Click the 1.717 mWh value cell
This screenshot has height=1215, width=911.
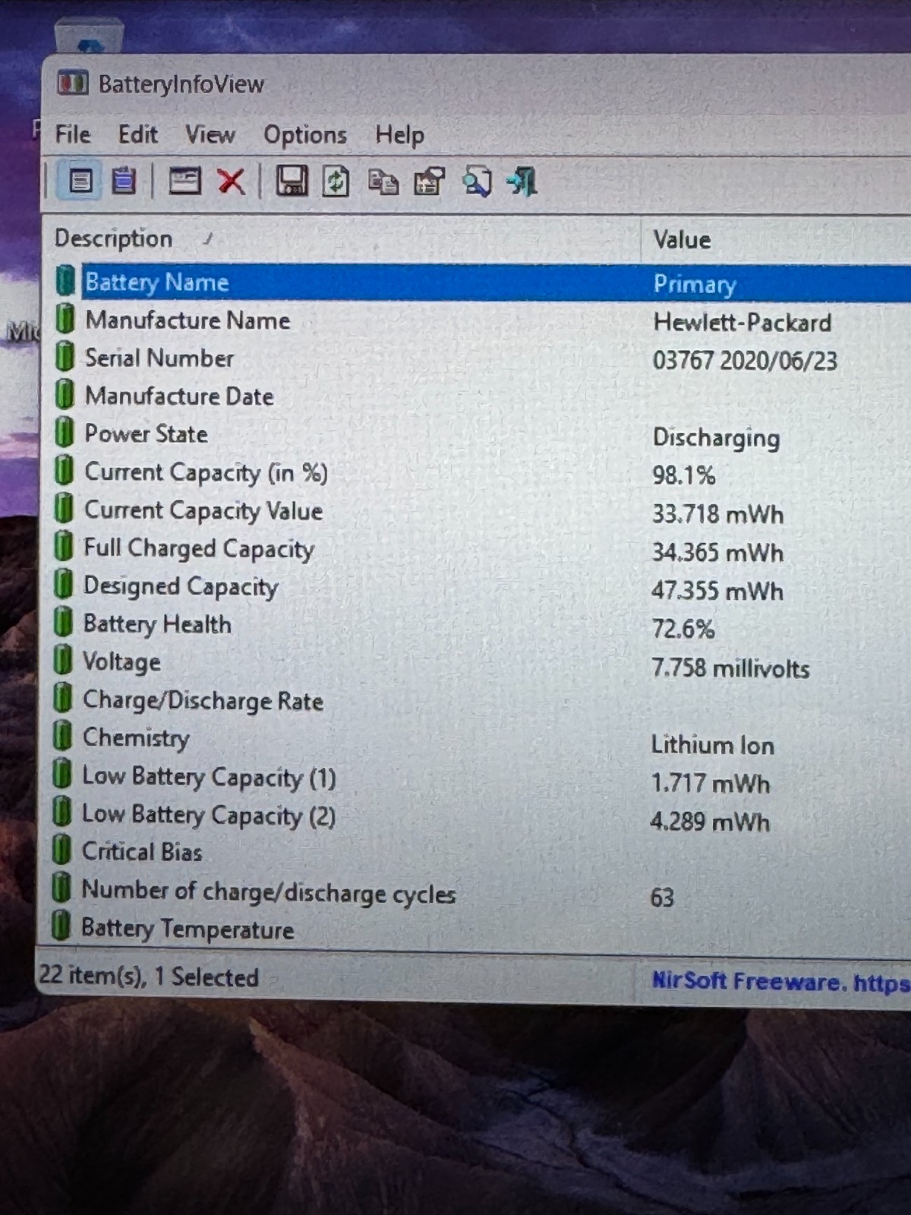(710, 784)
